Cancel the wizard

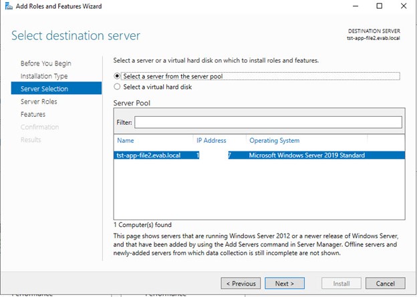point(386,284)
